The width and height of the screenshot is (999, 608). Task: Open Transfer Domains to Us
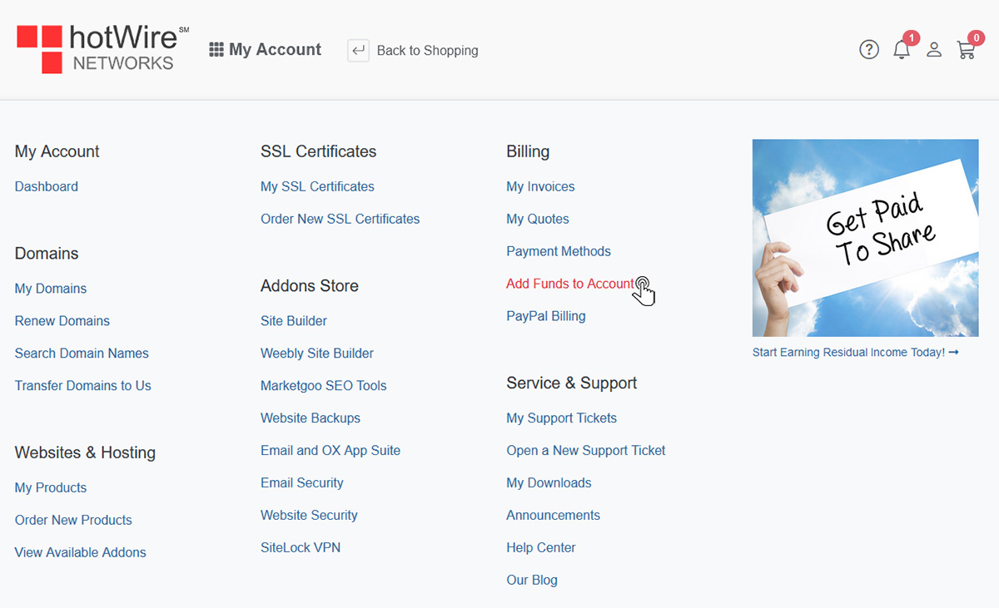point(82,385)
